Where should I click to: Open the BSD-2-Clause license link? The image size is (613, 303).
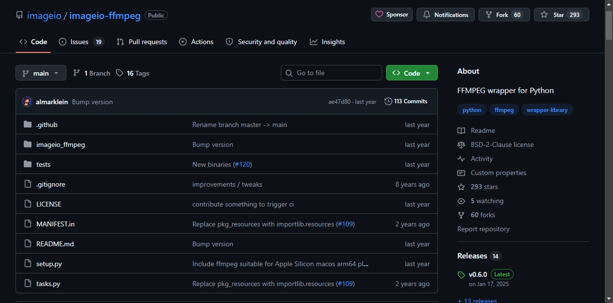click(x=496, y=144)
